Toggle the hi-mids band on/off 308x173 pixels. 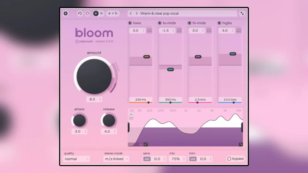pos(189,23)
